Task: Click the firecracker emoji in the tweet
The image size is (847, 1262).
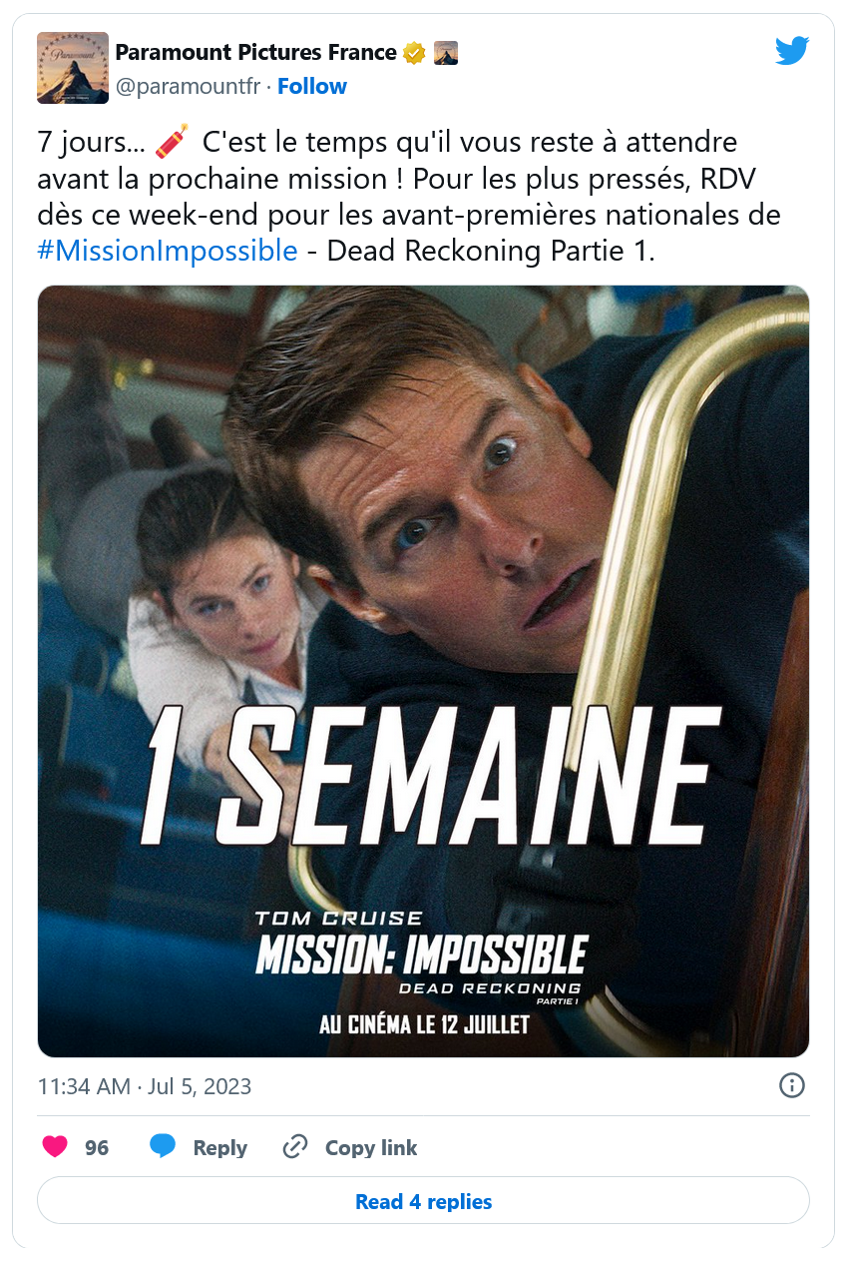Action: [x=171, y=142]
